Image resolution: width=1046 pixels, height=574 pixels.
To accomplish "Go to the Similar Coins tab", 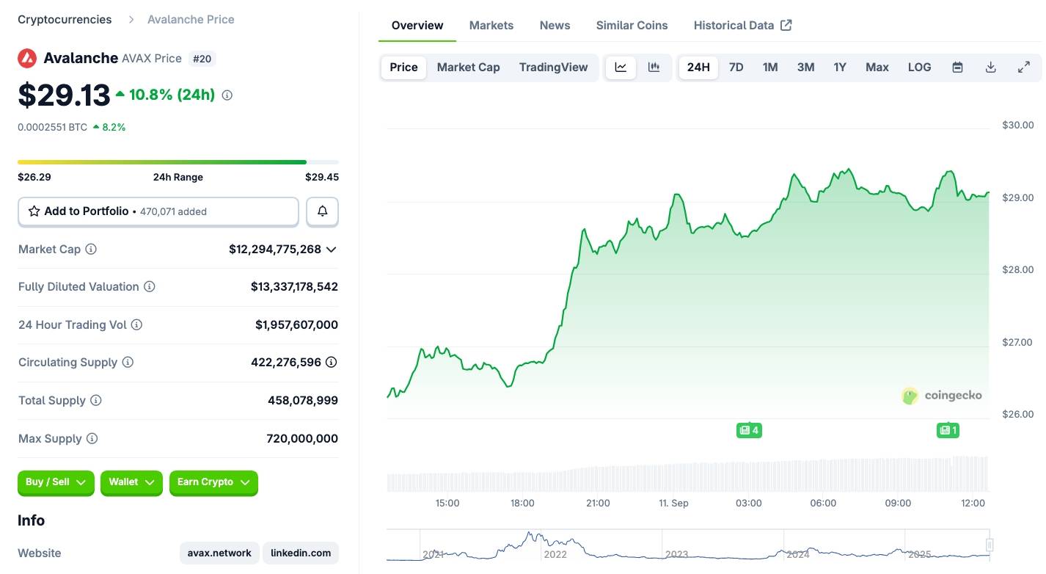I will tap(632, 26).
